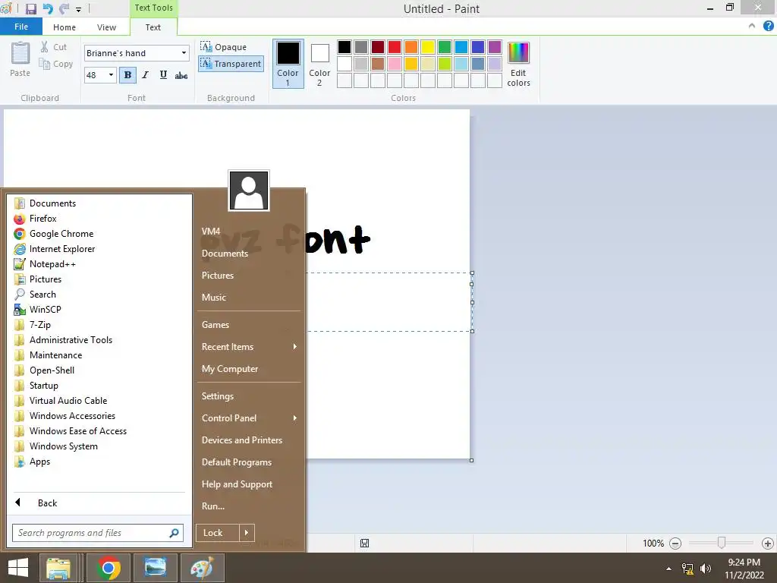Click the Zoom in plus button

pos(768,544)
